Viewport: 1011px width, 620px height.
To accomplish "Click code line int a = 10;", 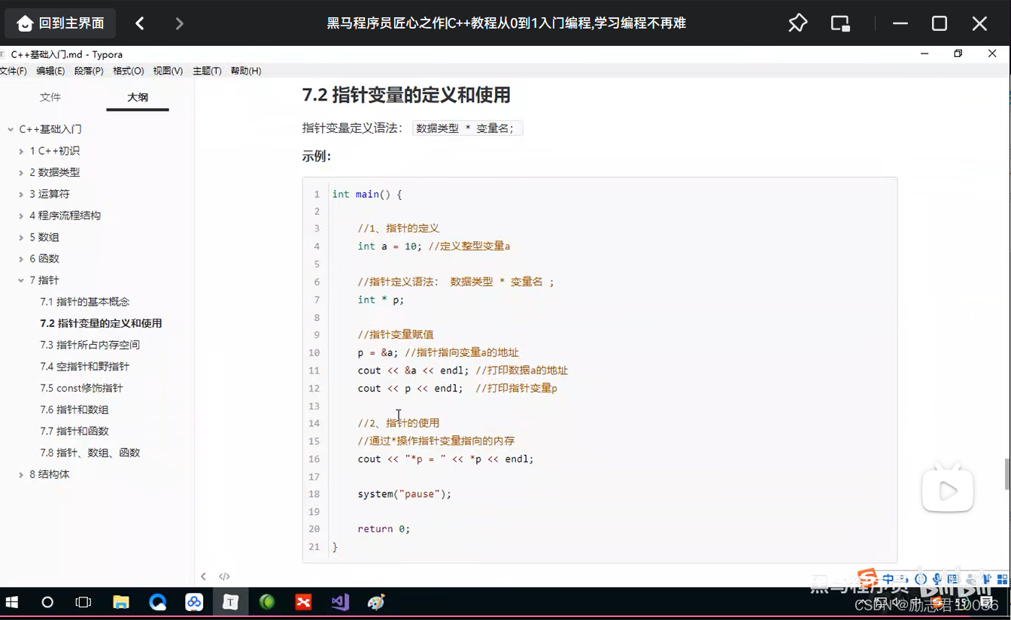I will [x=390, y=246].
